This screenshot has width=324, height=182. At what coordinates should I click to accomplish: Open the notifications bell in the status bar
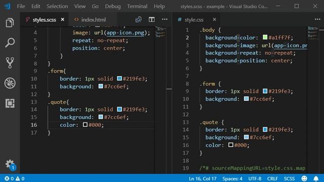(316, 178)
